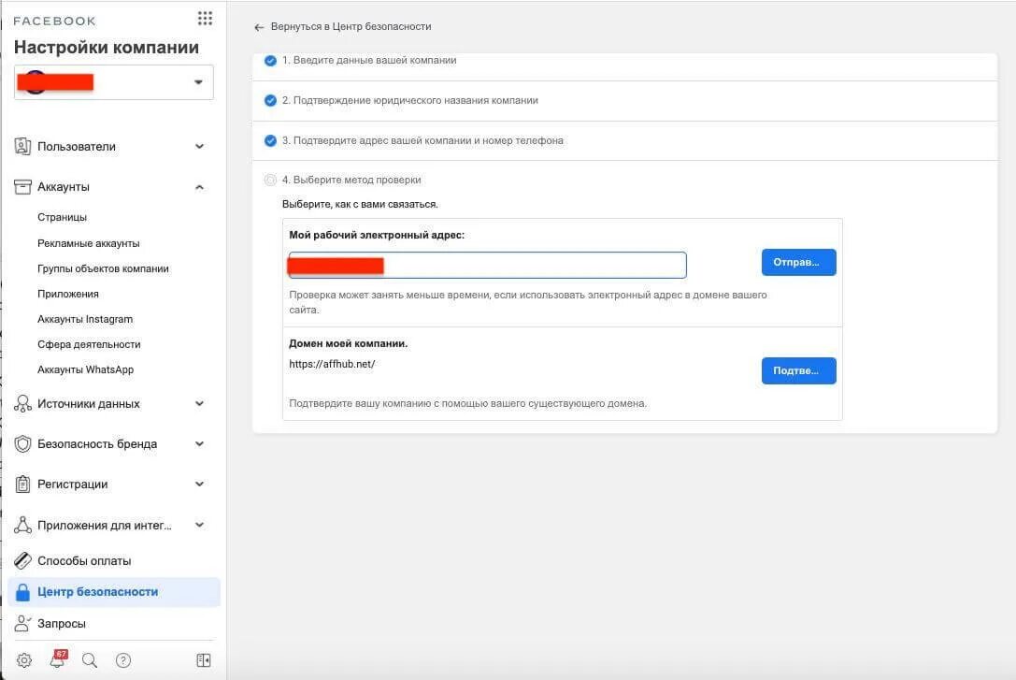The width and height of the screenshot is (1016, 680).
Task: Open Рекламные аккаунты in sidebar
Action: [89, 243]
